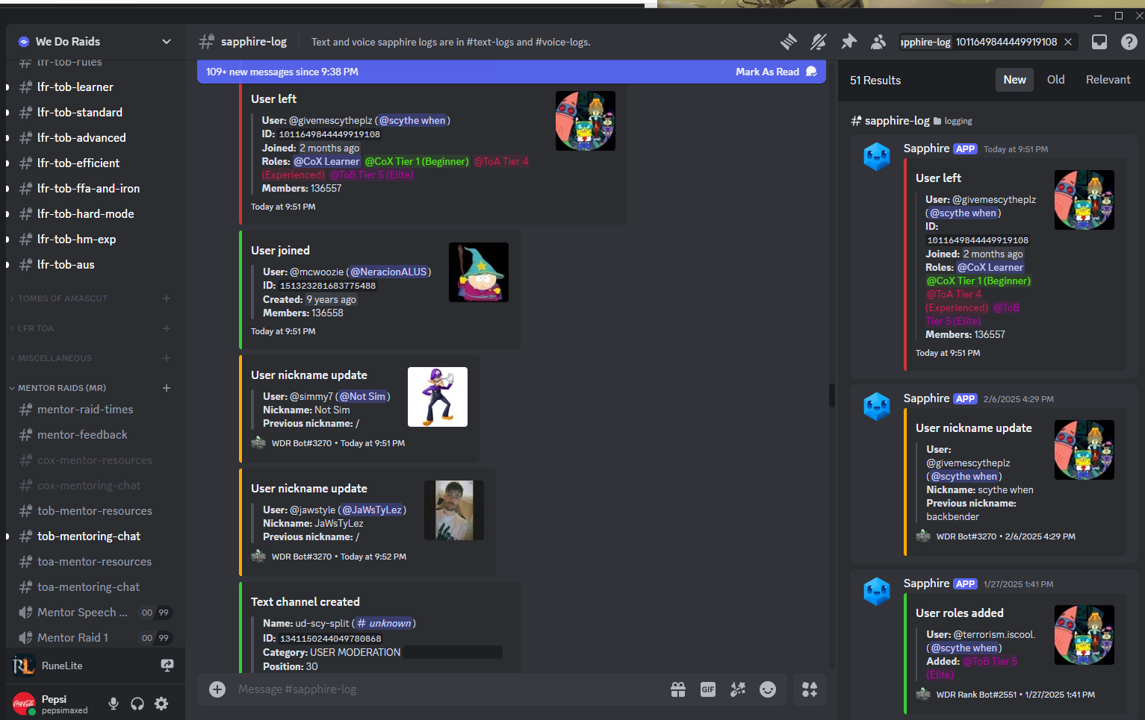Open the GIF picker
The width and height of the screenshot is (1145, 720).
tap(708, 689)
